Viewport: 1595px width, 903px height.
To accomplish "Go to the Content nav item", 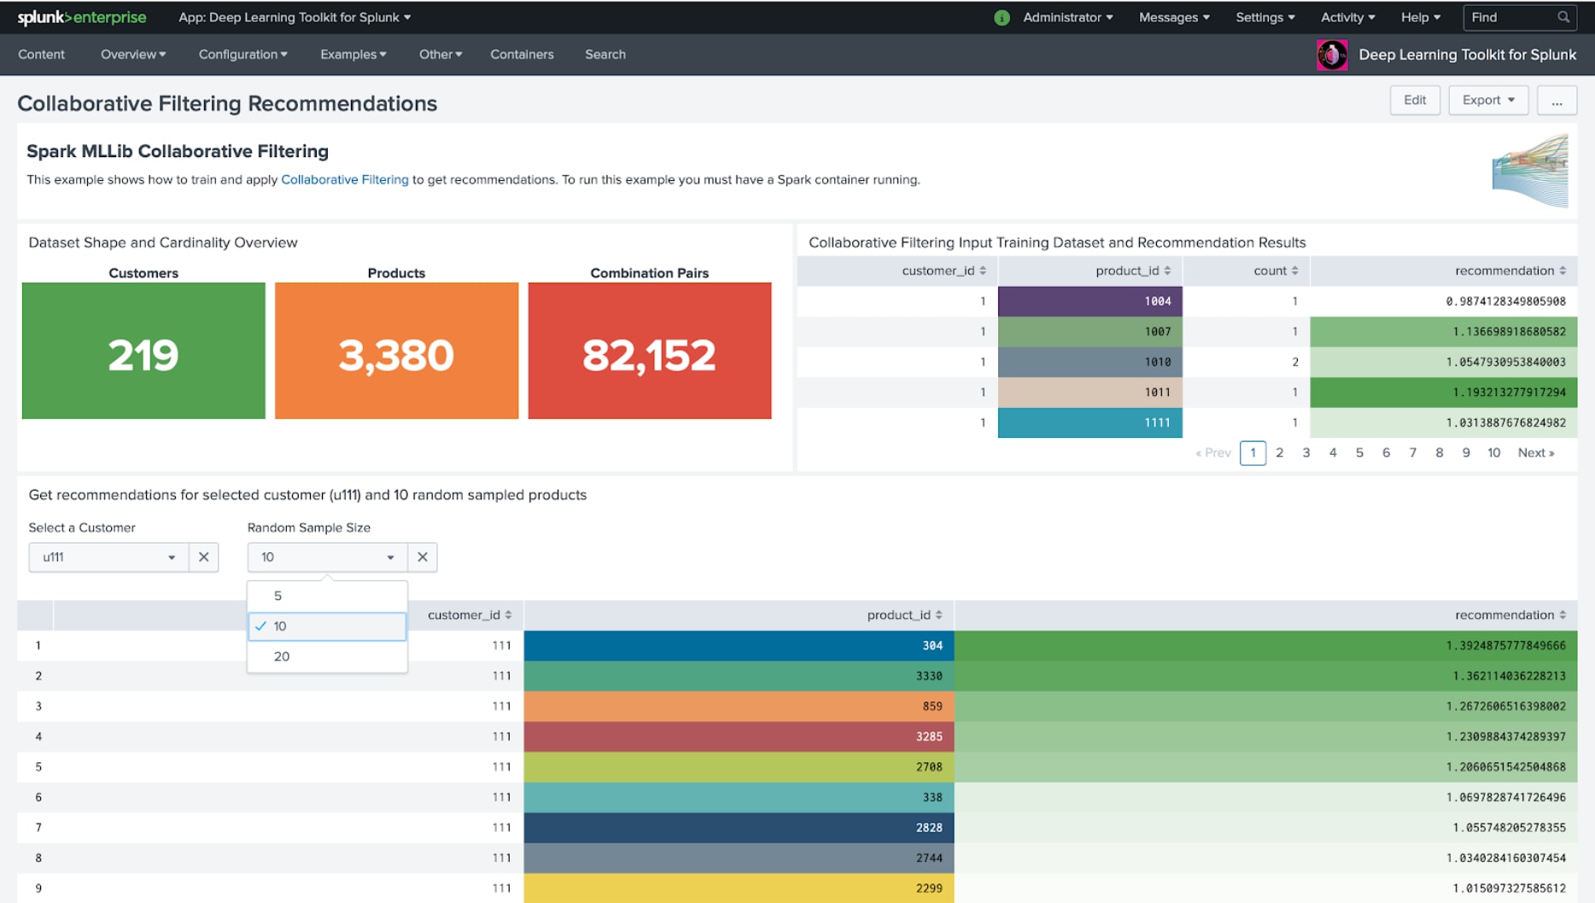I will (x=41, y=55).
